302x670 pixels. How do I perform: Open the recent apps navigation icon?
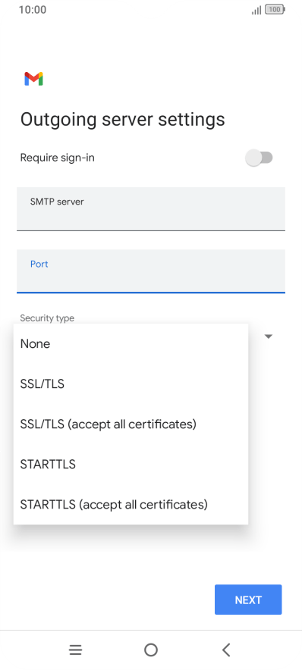pyautogui.click(x=75, y=650)
